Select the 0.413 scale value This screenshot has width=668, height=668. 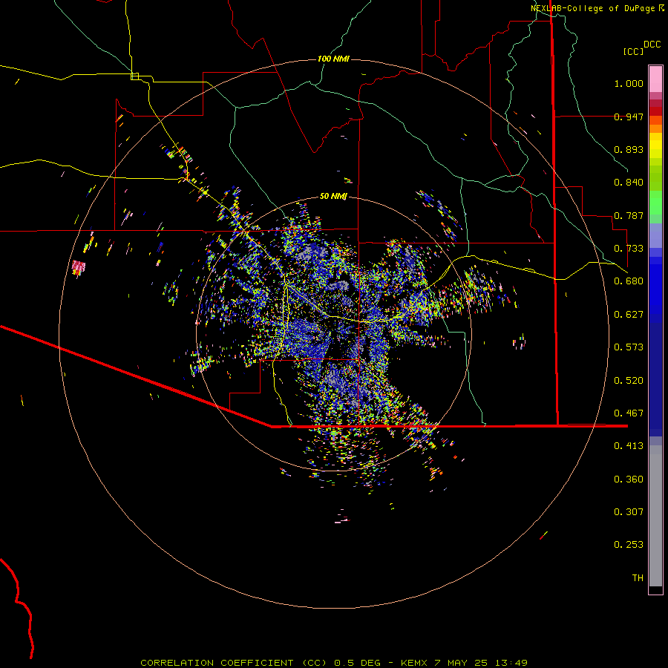click(x=629, y=446)
